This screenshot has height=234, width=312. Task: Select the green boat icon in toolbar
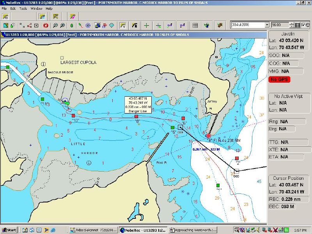tap(71, 25)
